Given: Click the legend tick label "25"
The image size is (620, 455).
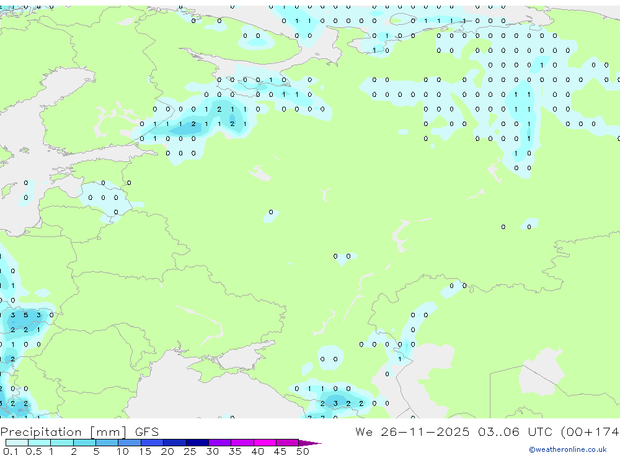Looking at the screenshot, I should [190, 451].
